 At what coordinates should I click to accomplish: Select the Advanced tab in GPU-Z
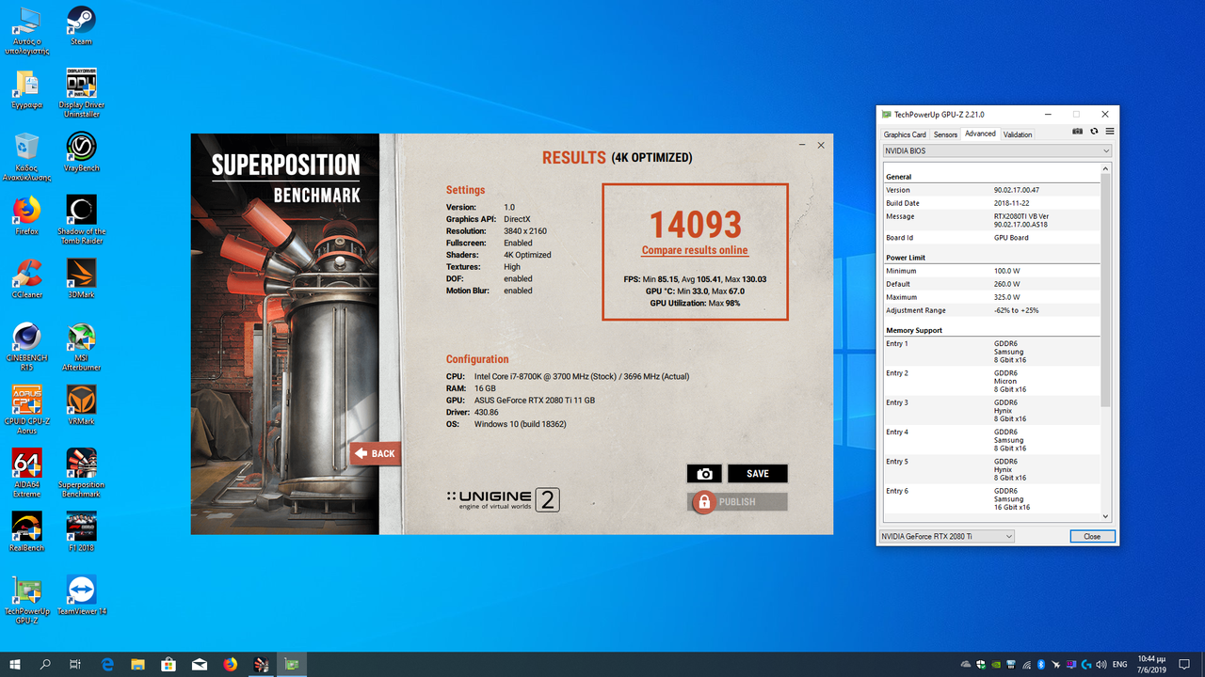point(980,134)
